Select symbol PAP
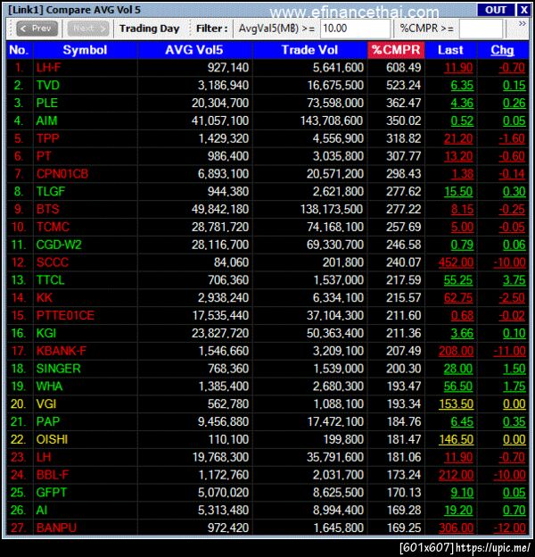This screenshot has width=535, height=557. pyautogui.click(x=48, y=421)
